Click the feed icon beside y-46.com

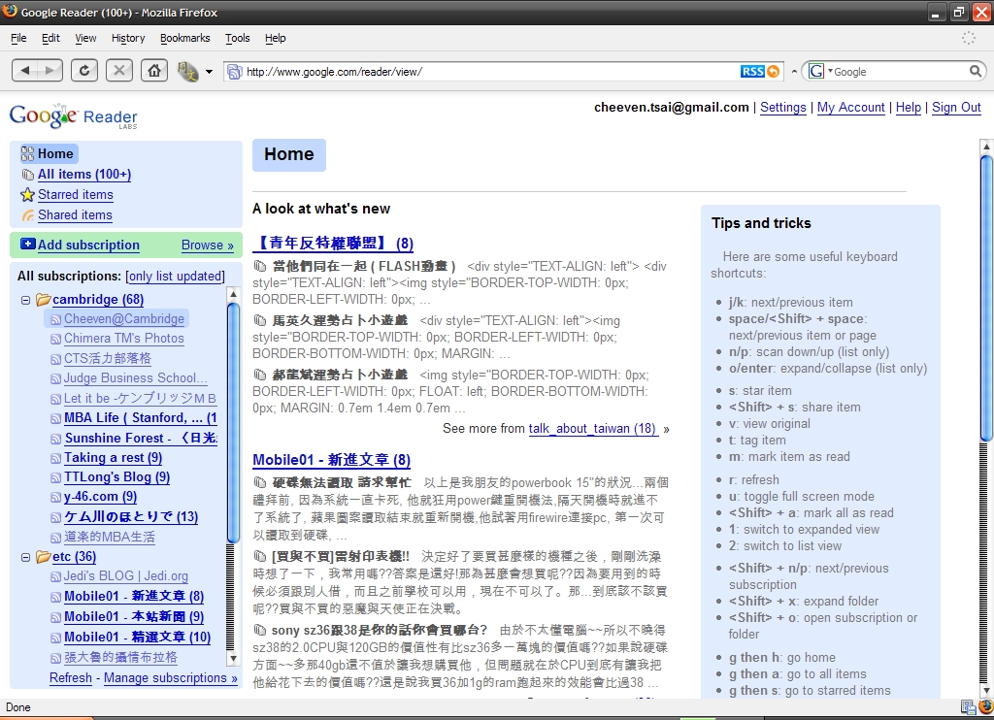(x=55, y=498)
